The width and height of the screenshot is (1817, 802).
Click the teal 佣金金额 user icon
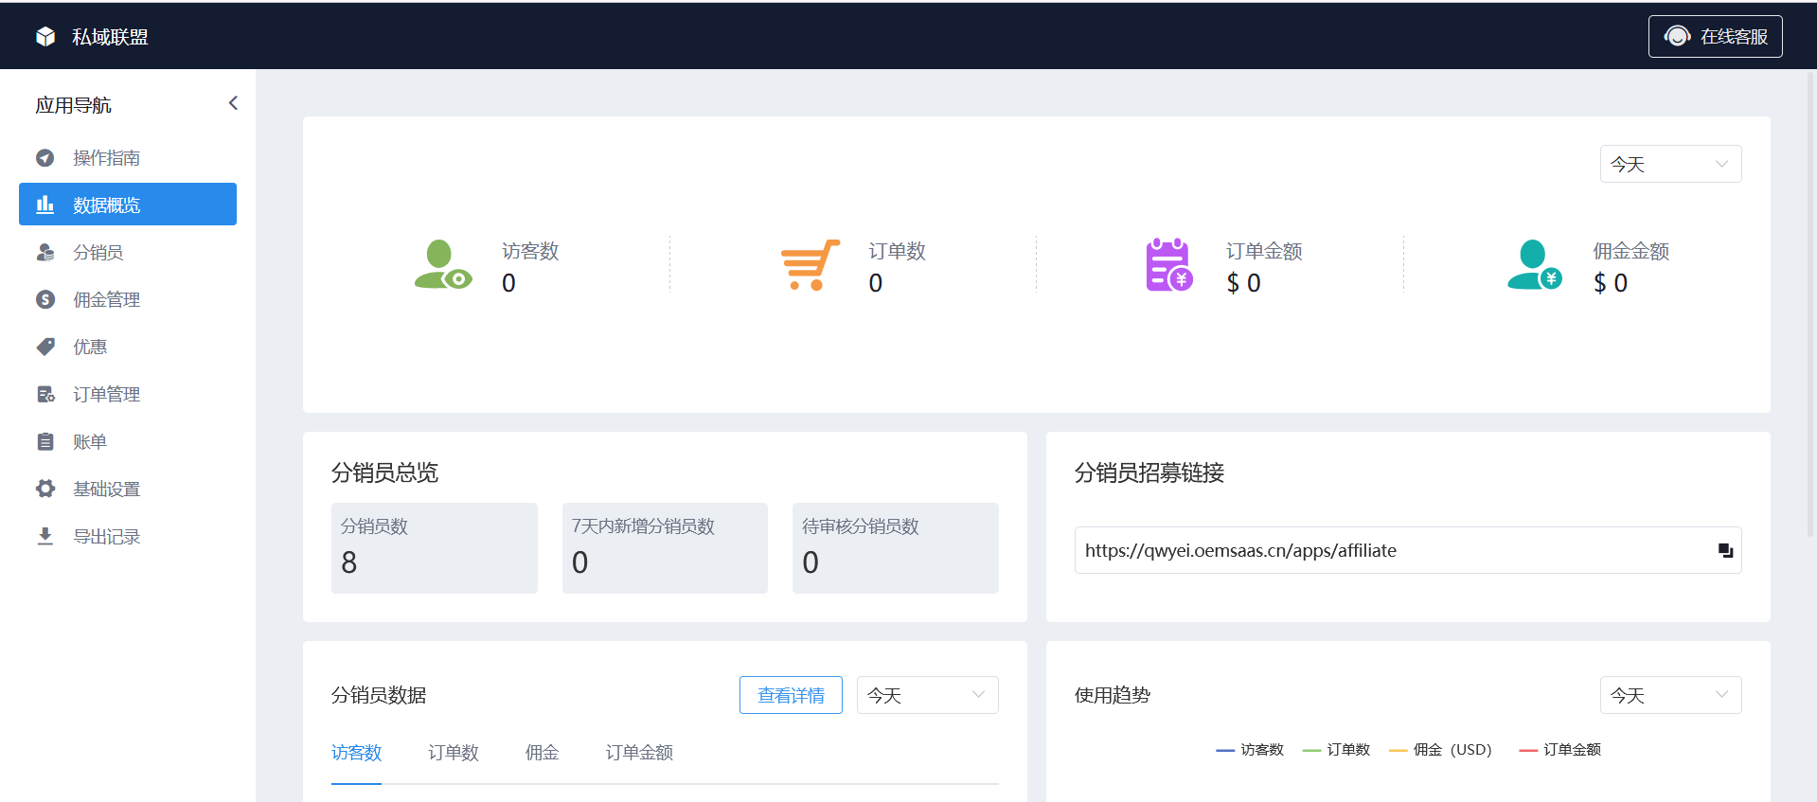1534,265
